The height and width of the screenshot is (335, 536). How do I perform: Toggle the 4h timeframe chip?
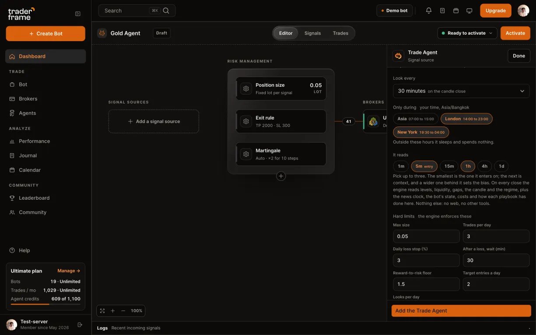point(485,166)
